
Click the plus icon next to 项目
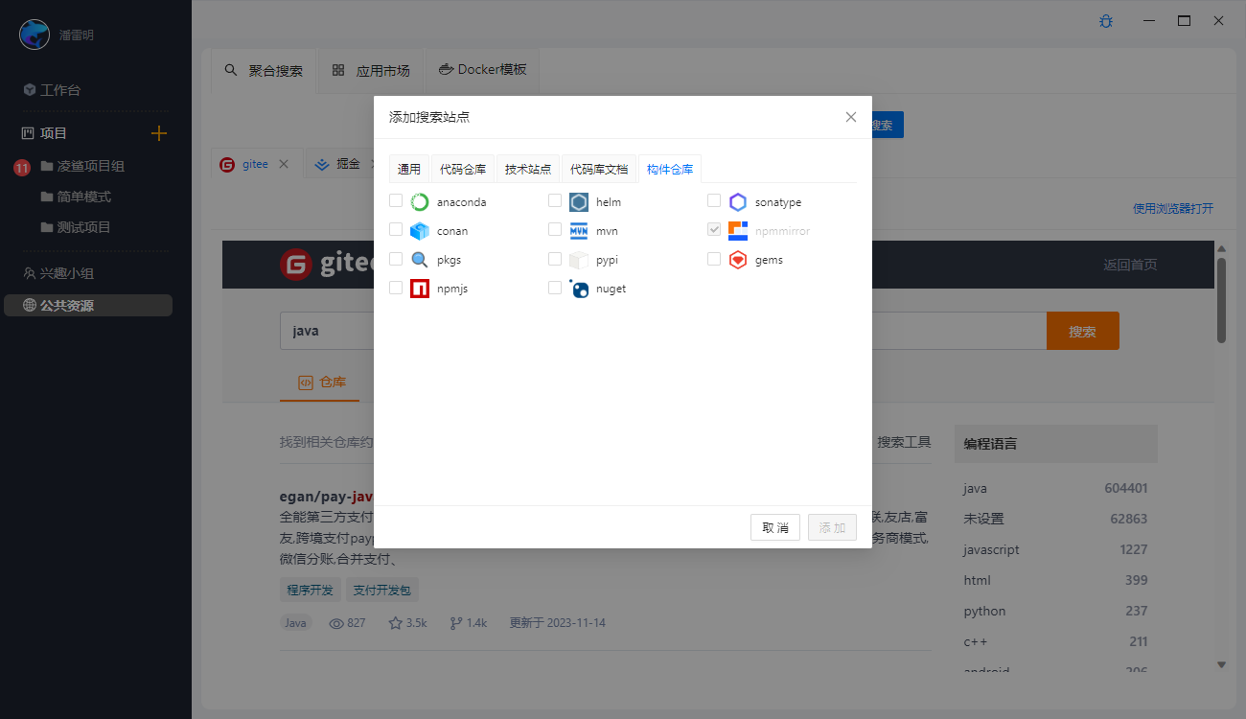coord(159,133)
